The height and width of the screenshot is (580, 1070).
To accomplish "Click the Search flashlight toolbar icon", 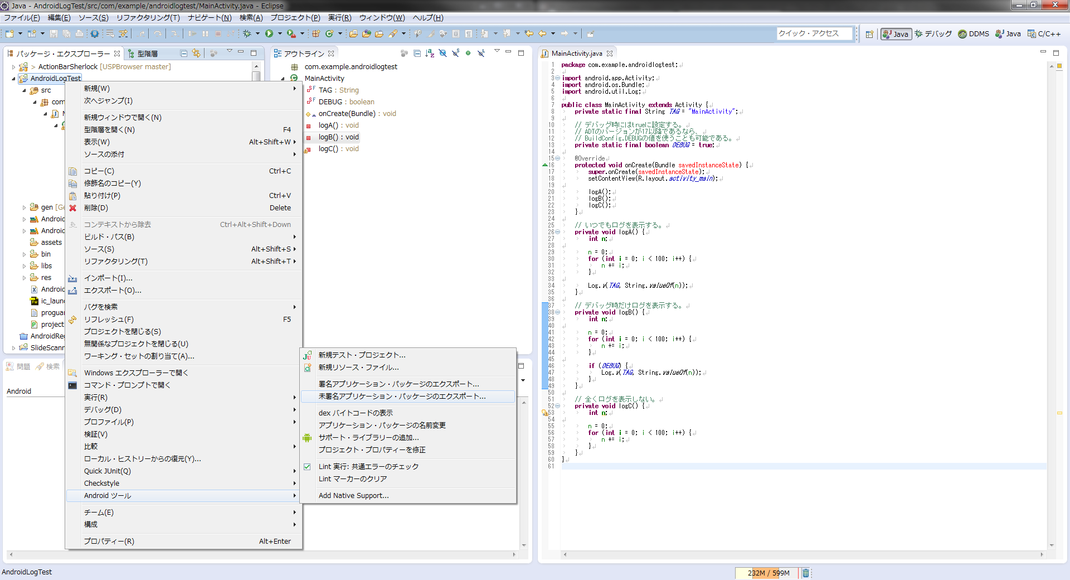I will (x=393, y=33).
